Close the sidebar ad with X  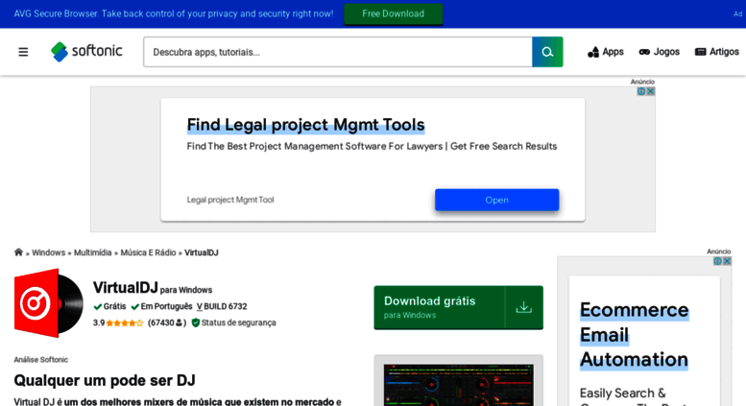(x=727, y=261)
